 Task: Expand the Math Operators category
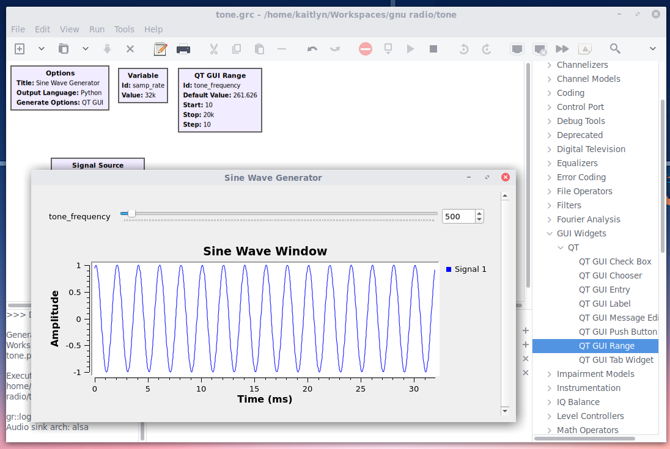(x=549, y=429)
